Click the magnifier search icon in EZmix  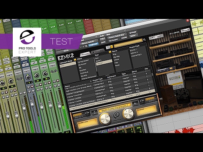(145, 40)
